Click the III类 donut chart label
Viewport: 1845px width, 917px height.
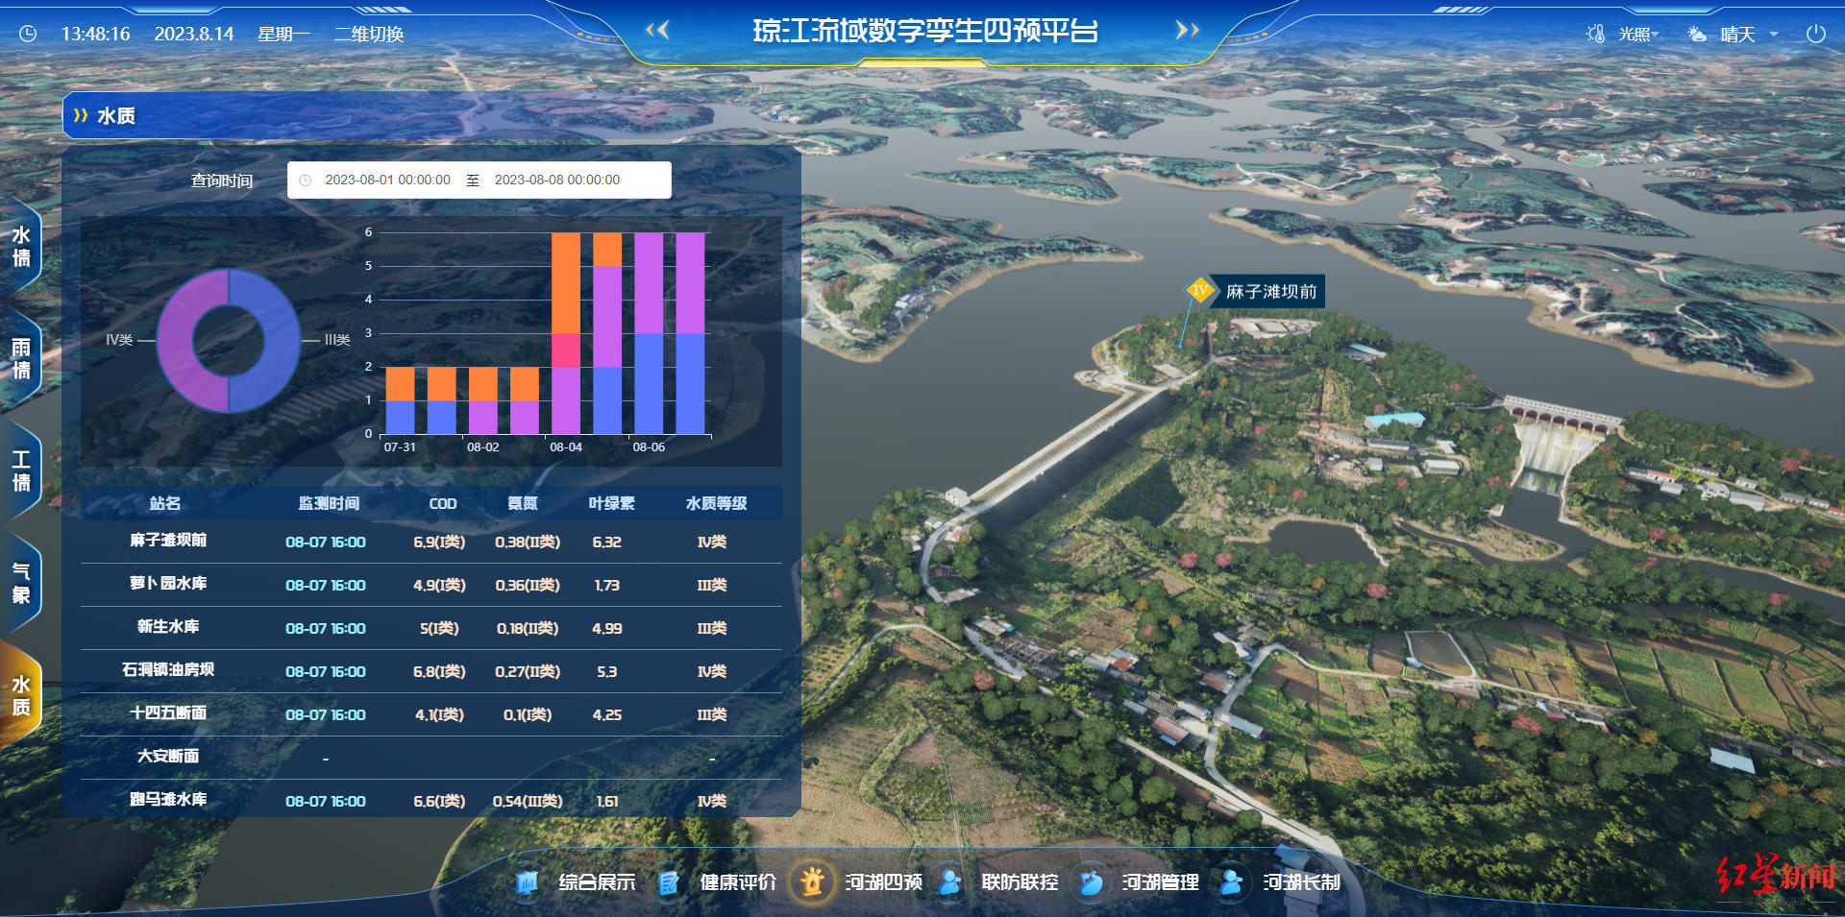pos(337,340)
